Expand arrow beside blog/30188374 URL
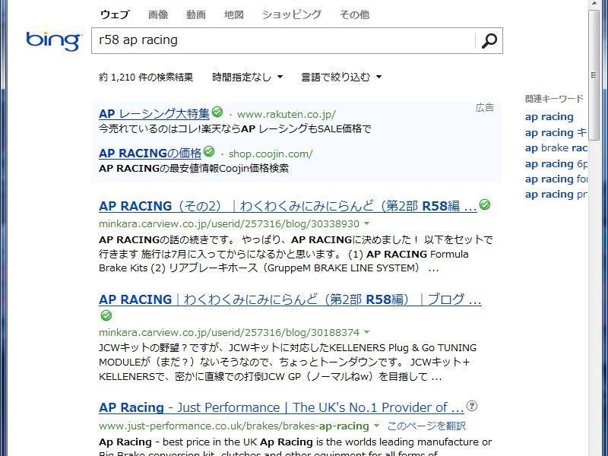The height and width of the screenshot is (456, 608). click(x=367, y=332)
